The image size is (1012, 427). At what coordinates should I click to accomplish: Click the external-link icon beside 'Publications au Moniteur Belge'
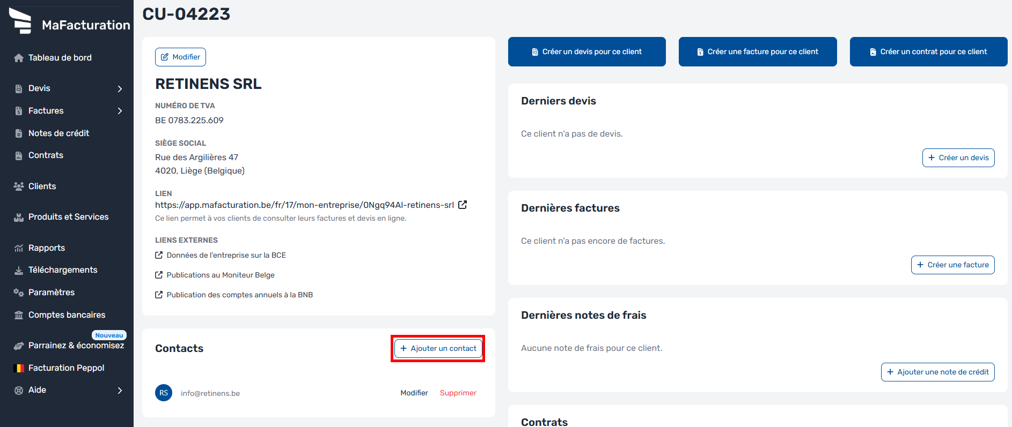pyautogui.click(x=159, y=275)
